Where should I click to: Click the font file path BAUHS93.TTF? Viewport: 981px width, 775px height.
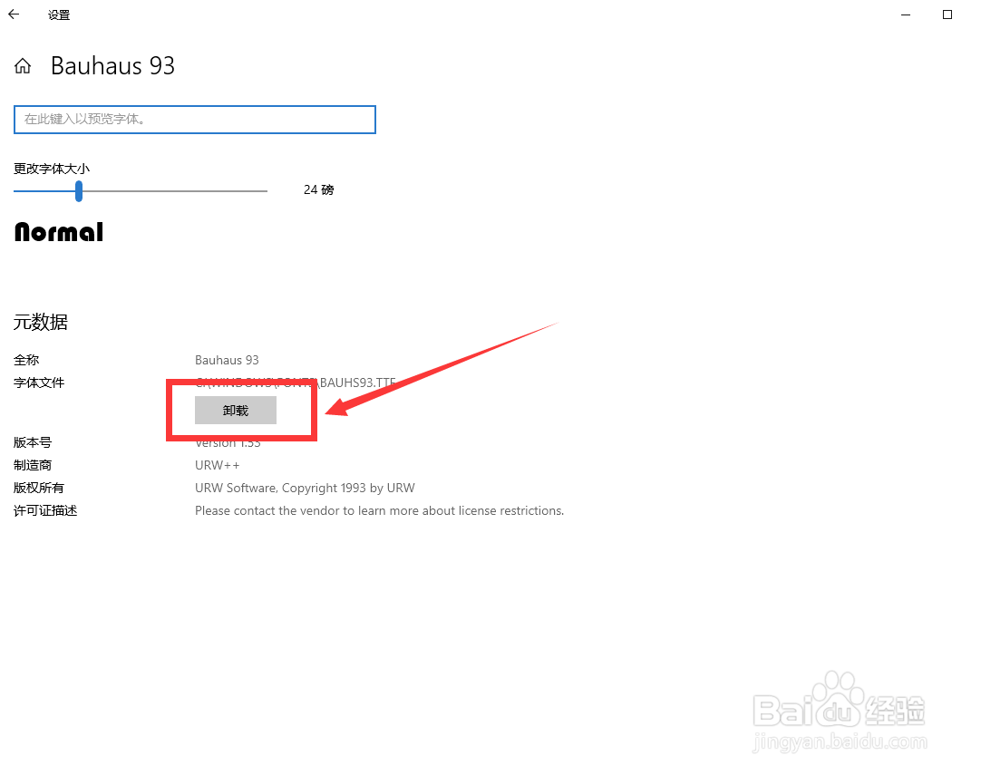pos(296,383)
